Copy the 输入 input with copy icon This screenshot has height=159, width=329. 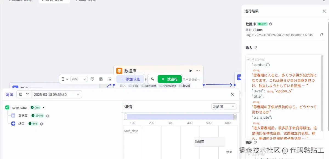[x=255, y=48]
